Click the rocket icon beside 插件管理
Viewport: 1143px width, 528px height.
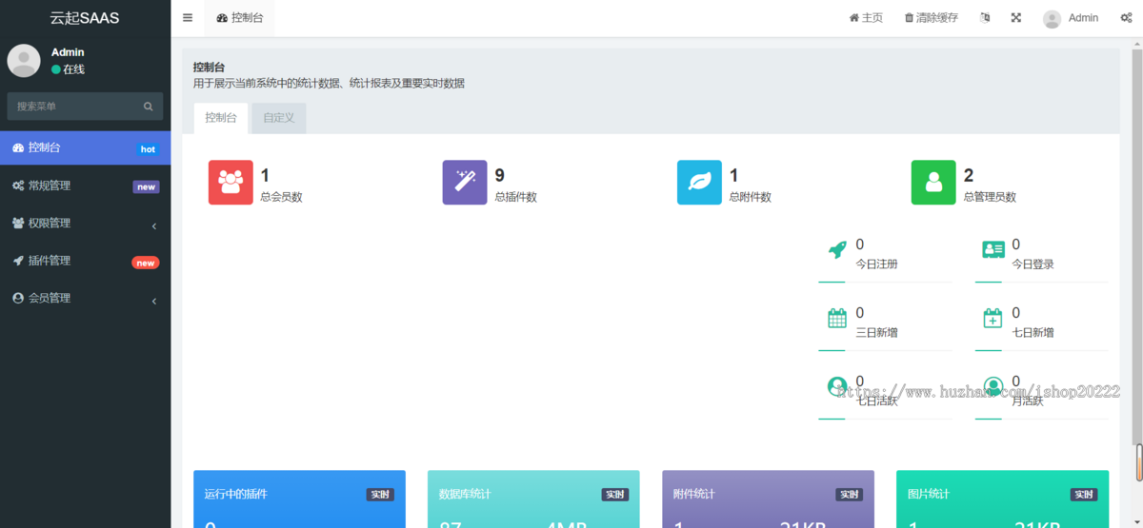[x=18, y=261]
